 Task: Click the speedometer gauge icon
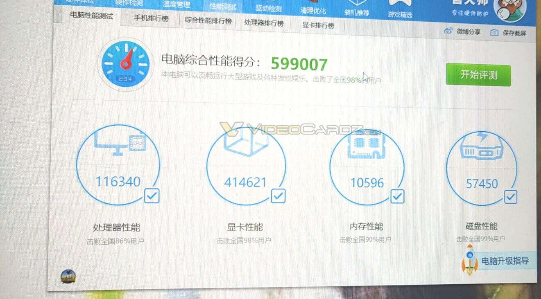point(125,64)
